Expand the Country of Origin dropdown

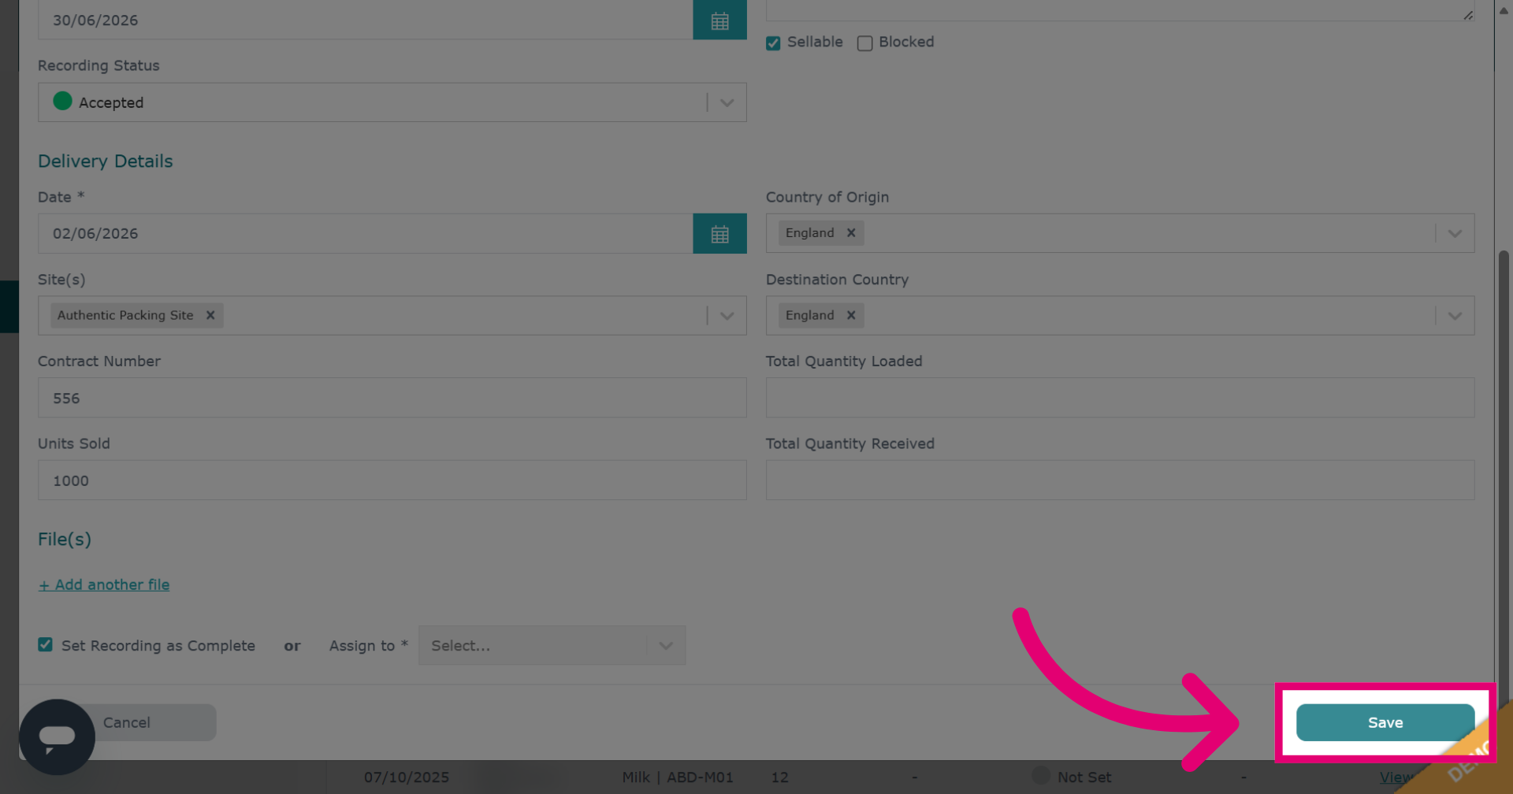point(1455,233)
